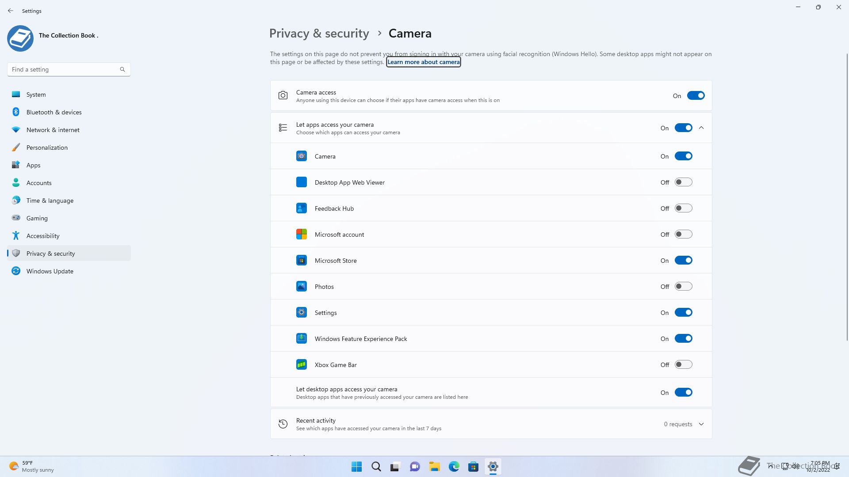This screenshot has width=849, height=477.
Task: Disable camera for Settings app
Action: tap(683, 312)
